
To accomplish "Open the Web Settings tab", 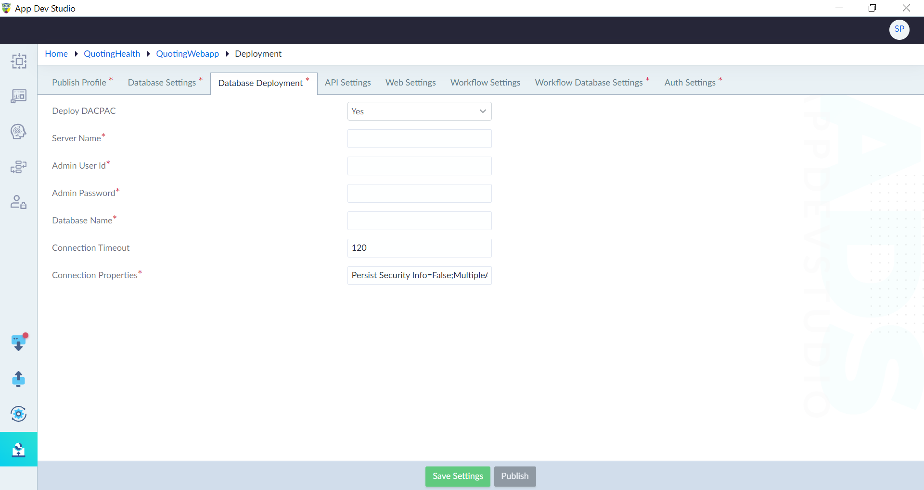I will pos(411,83).
